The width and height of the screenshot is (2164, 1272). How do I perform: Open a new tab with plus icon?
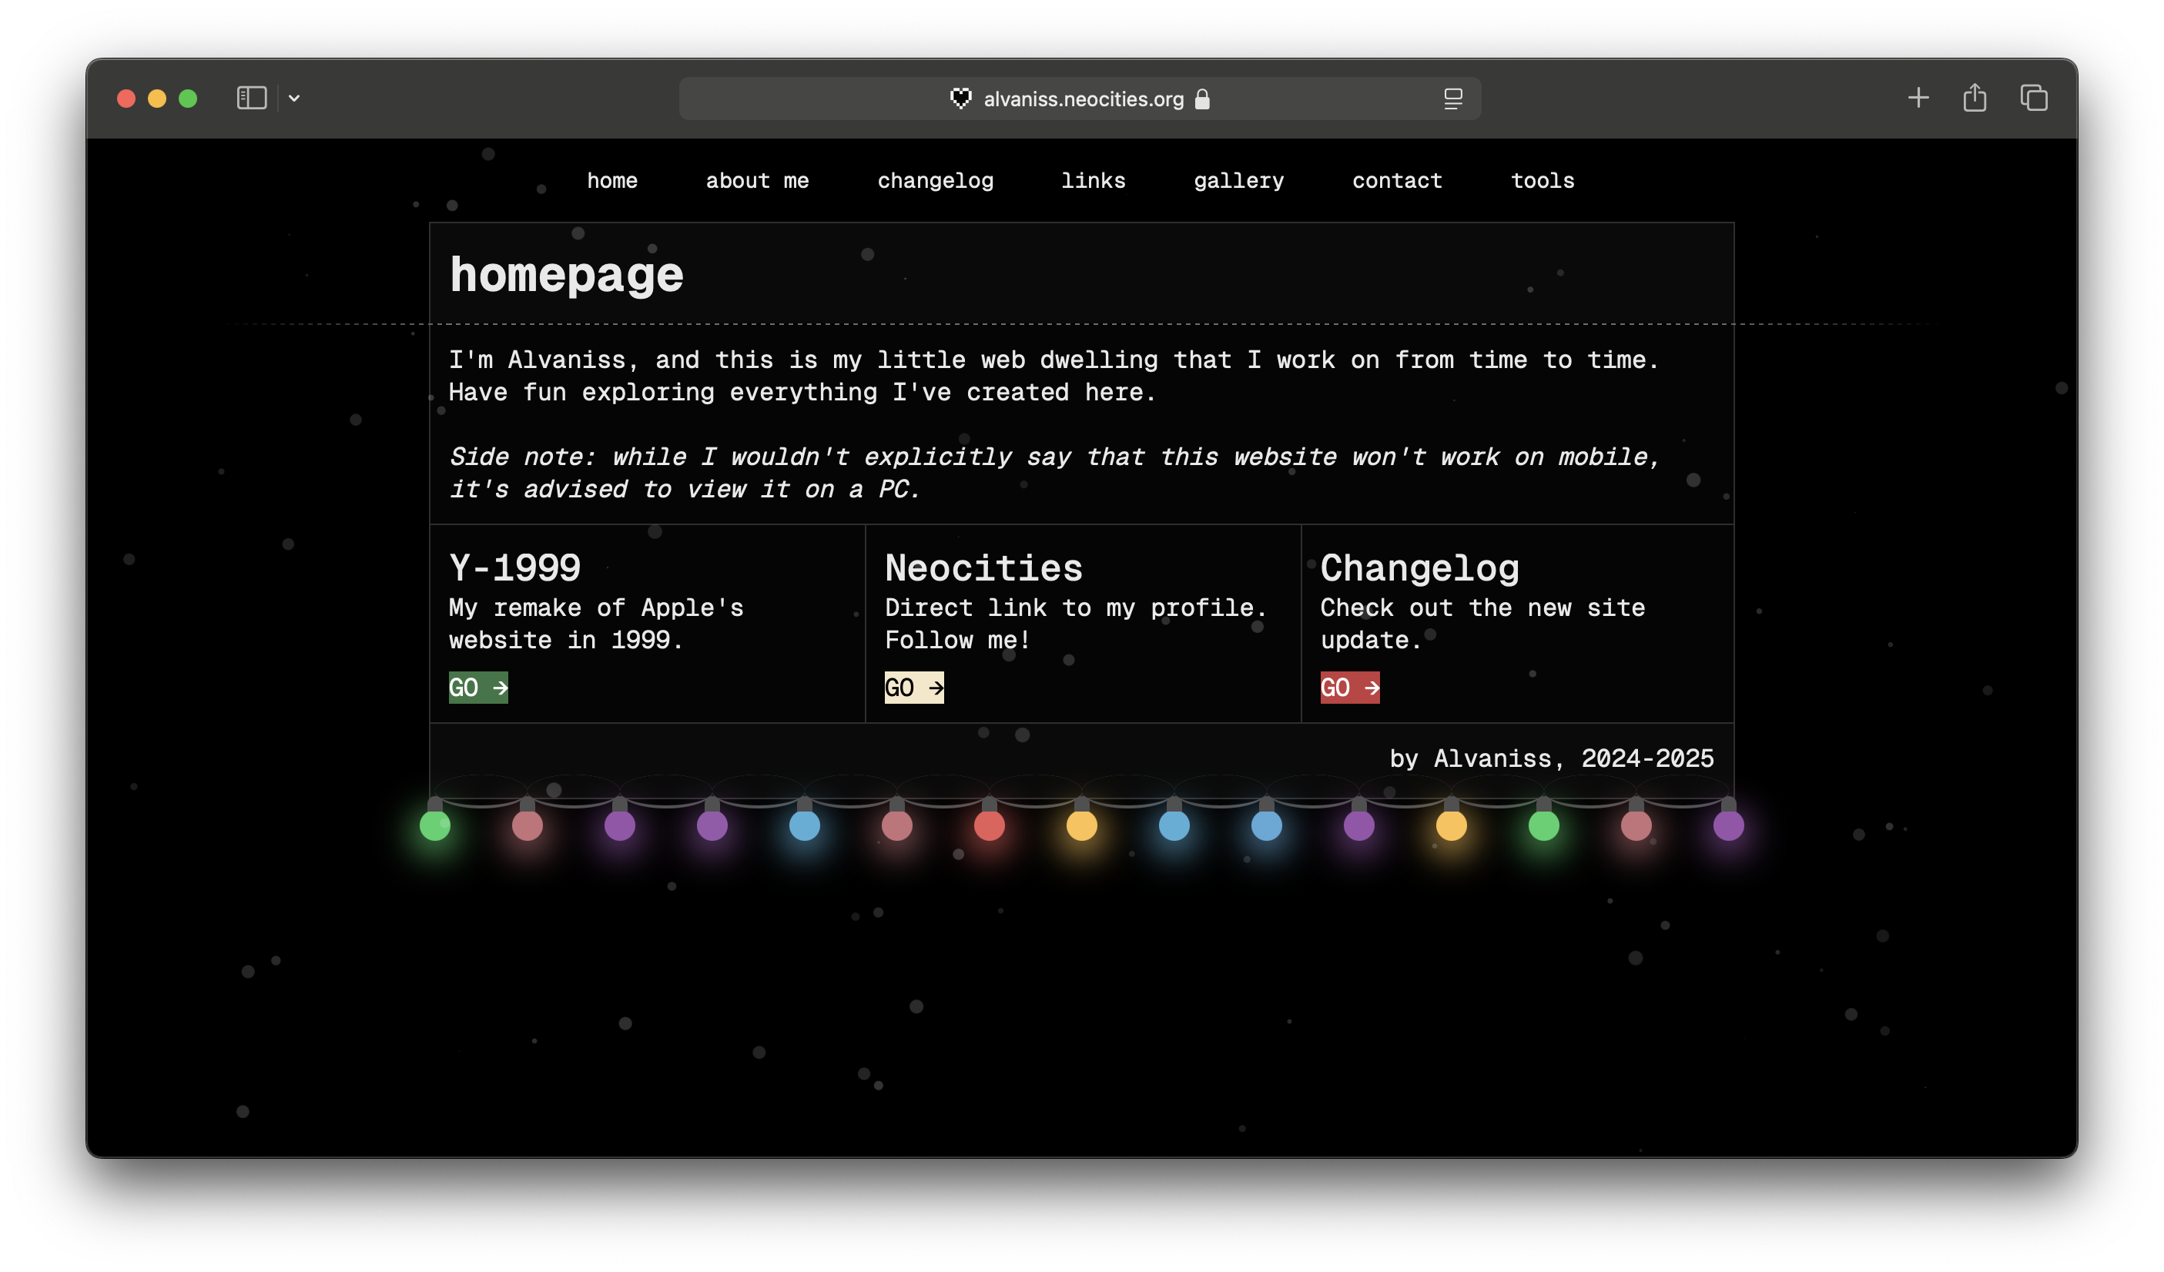pyautogui.click(x=1918, y=98)
